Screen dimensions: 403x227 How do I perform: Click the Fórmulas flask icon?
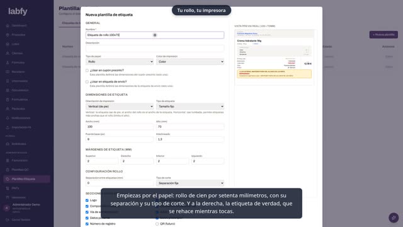coord(8,62)
